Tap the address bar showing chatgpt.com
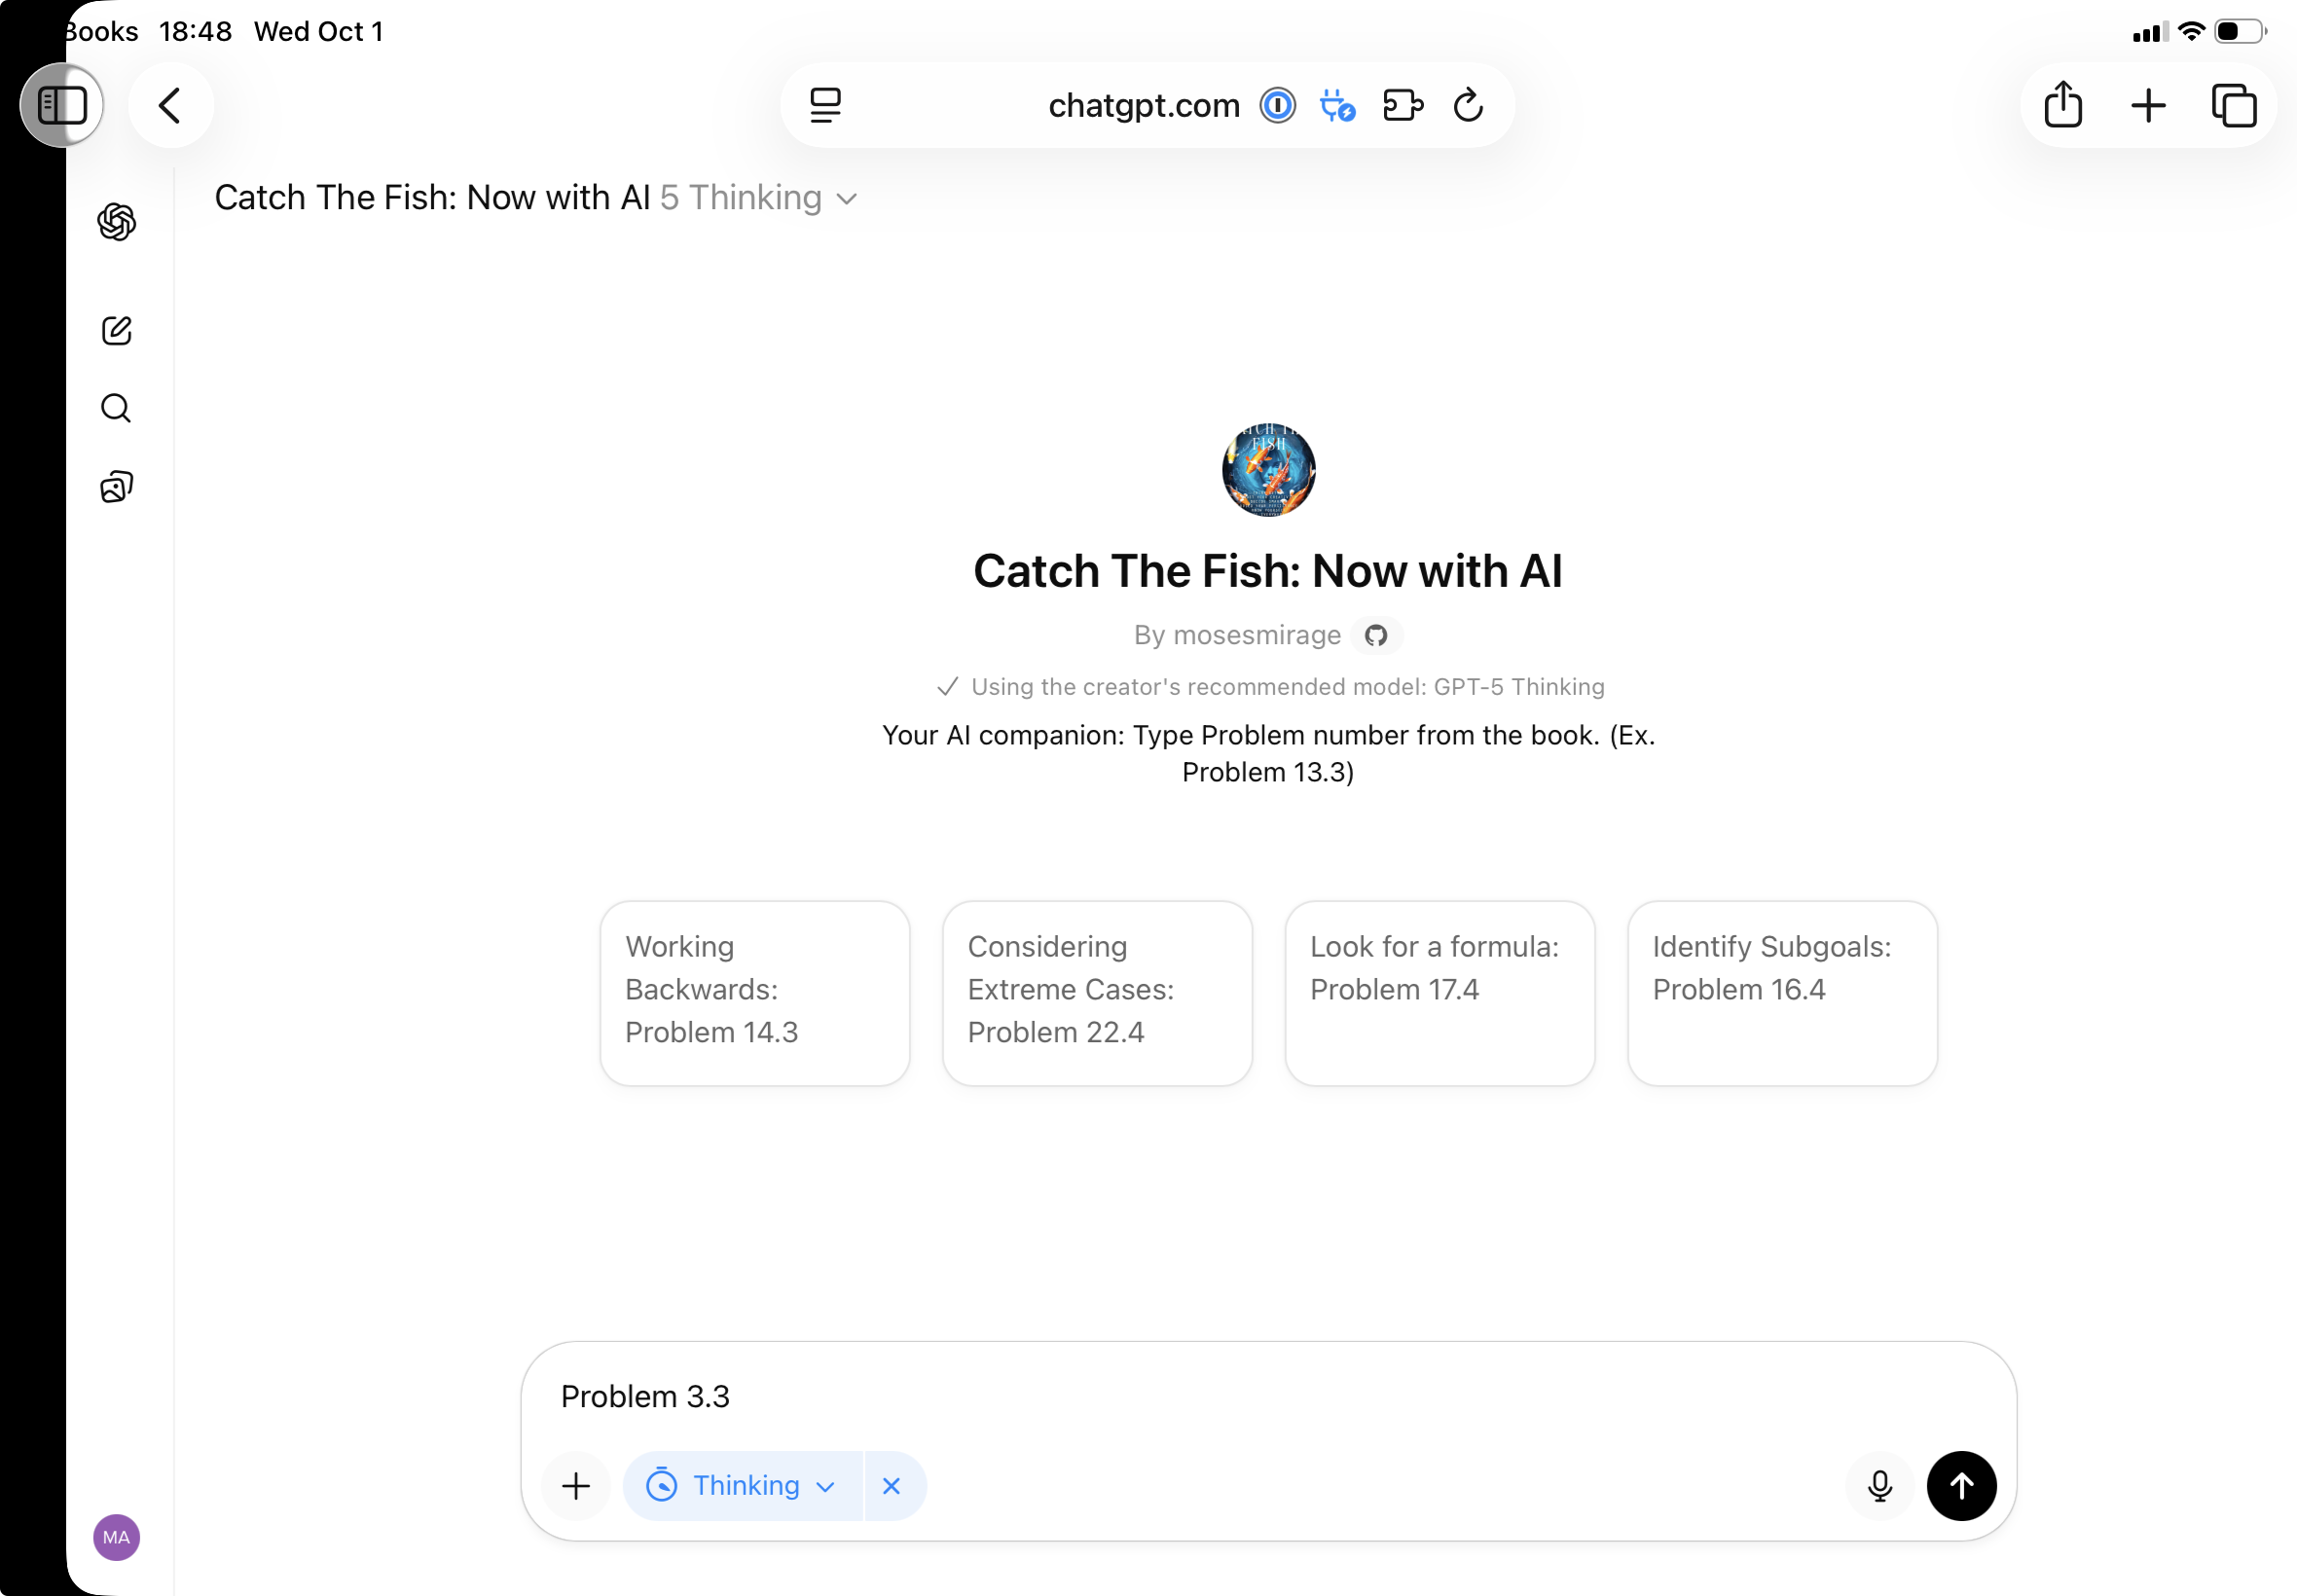The height and width of the screenshot is (1596, 2297). pyautogui.click(x=1144, y=105)
